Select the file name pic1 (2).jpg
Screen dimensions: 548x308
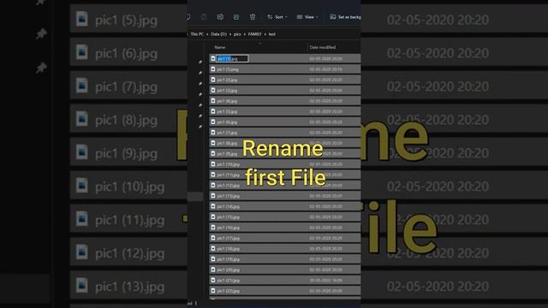click(227, 80)
